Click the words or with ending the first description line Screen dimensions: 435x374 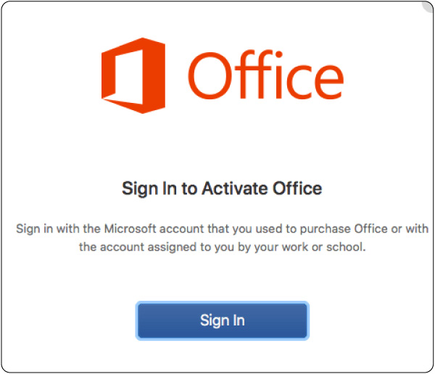click(410, 229)
